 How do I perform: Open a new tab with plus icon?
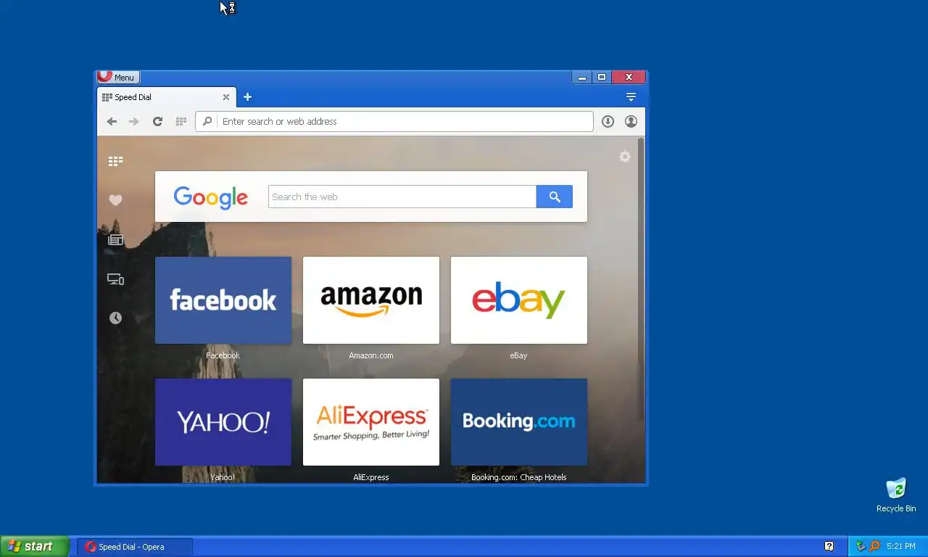(247, 97)
